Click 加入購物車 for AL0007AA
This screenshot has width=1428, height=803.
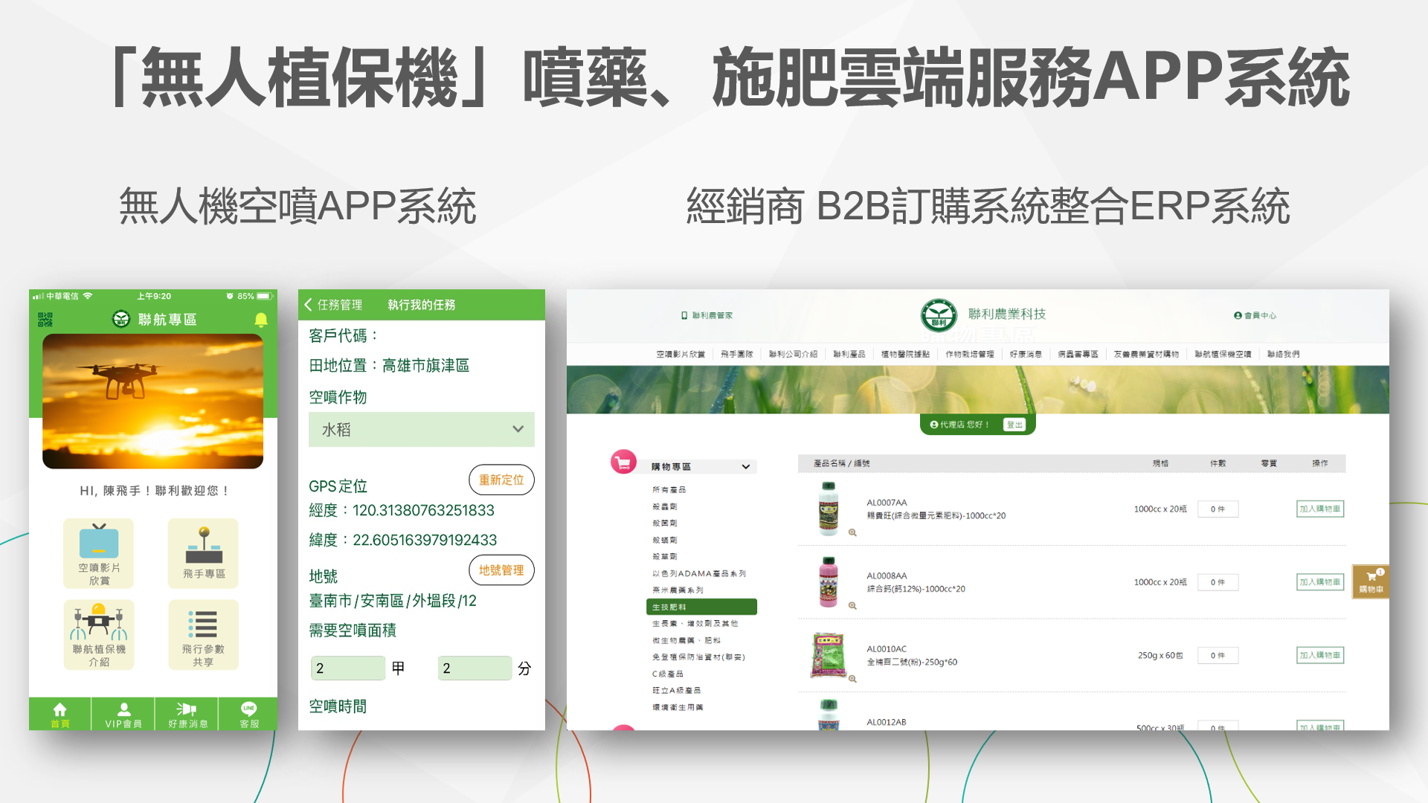pos(1320,509)
